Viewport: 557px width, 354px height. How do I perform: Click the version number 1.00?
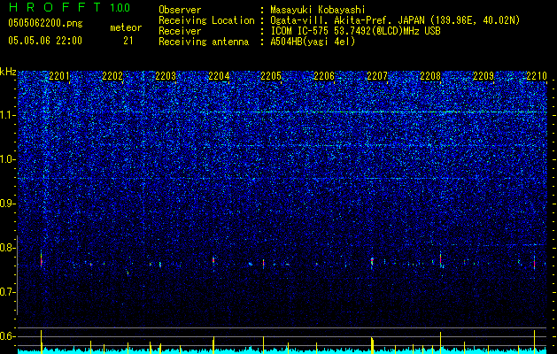120,7
